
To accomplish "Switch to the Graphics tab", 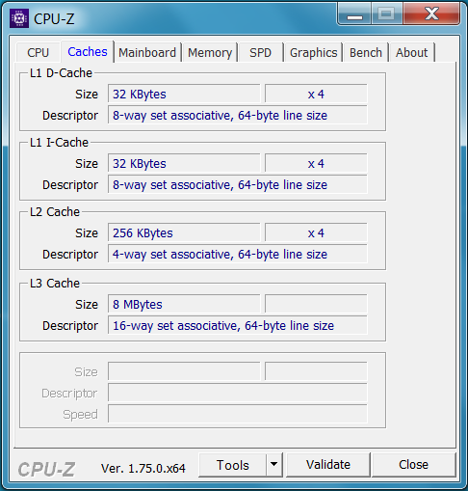I will [x=313, y=52].
